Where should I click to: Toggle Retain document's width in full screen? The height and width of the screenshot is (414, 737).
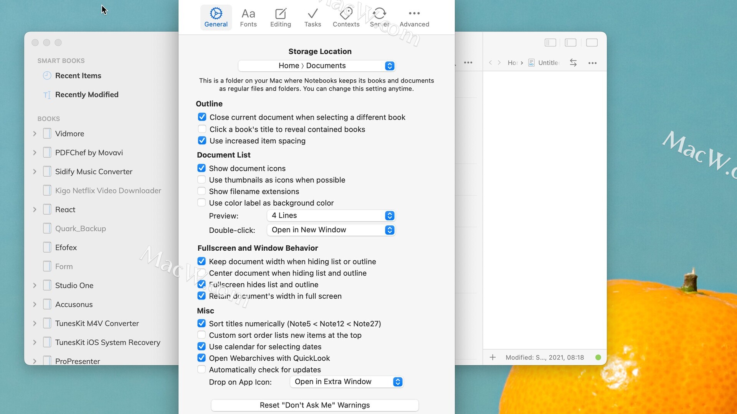[202, 296]
